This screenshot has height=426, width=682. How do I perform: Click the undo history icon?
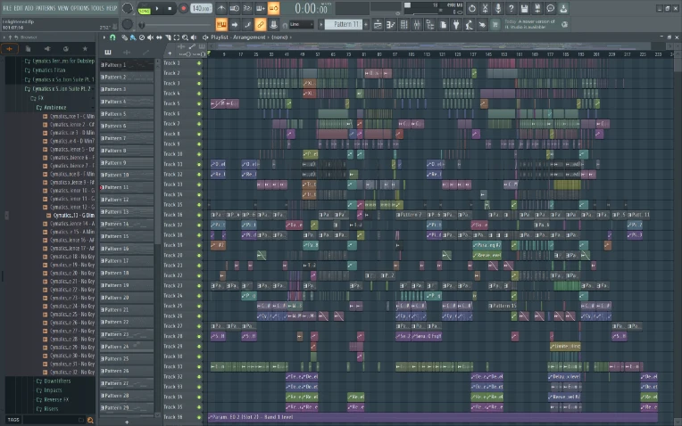click(472, 8)
